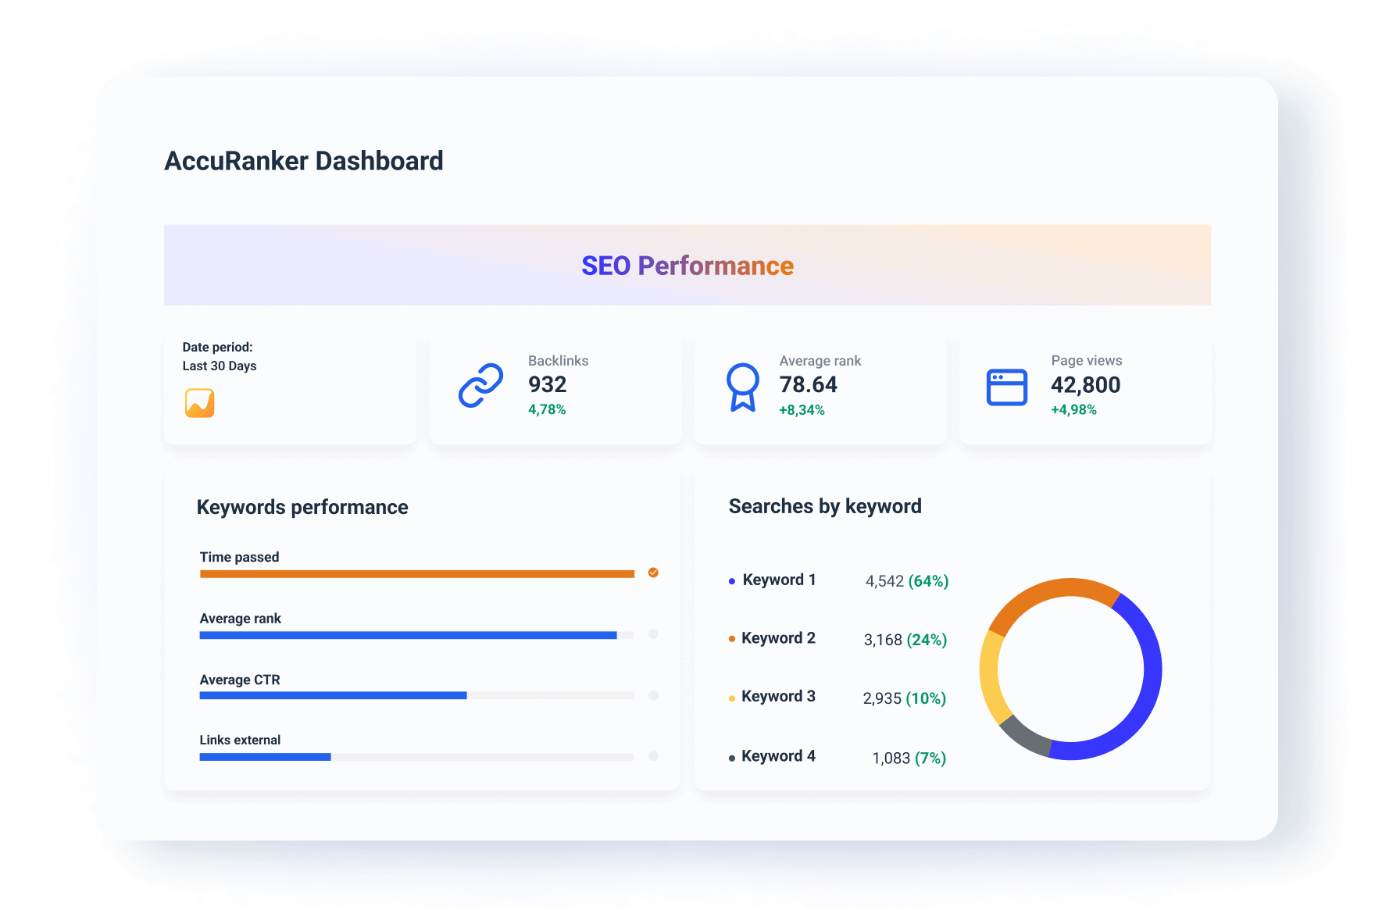Select the Keyword 1 blue legend dot
This screenshot has width=1375, height=910.
pyautogui.click(x=731, y=580)
